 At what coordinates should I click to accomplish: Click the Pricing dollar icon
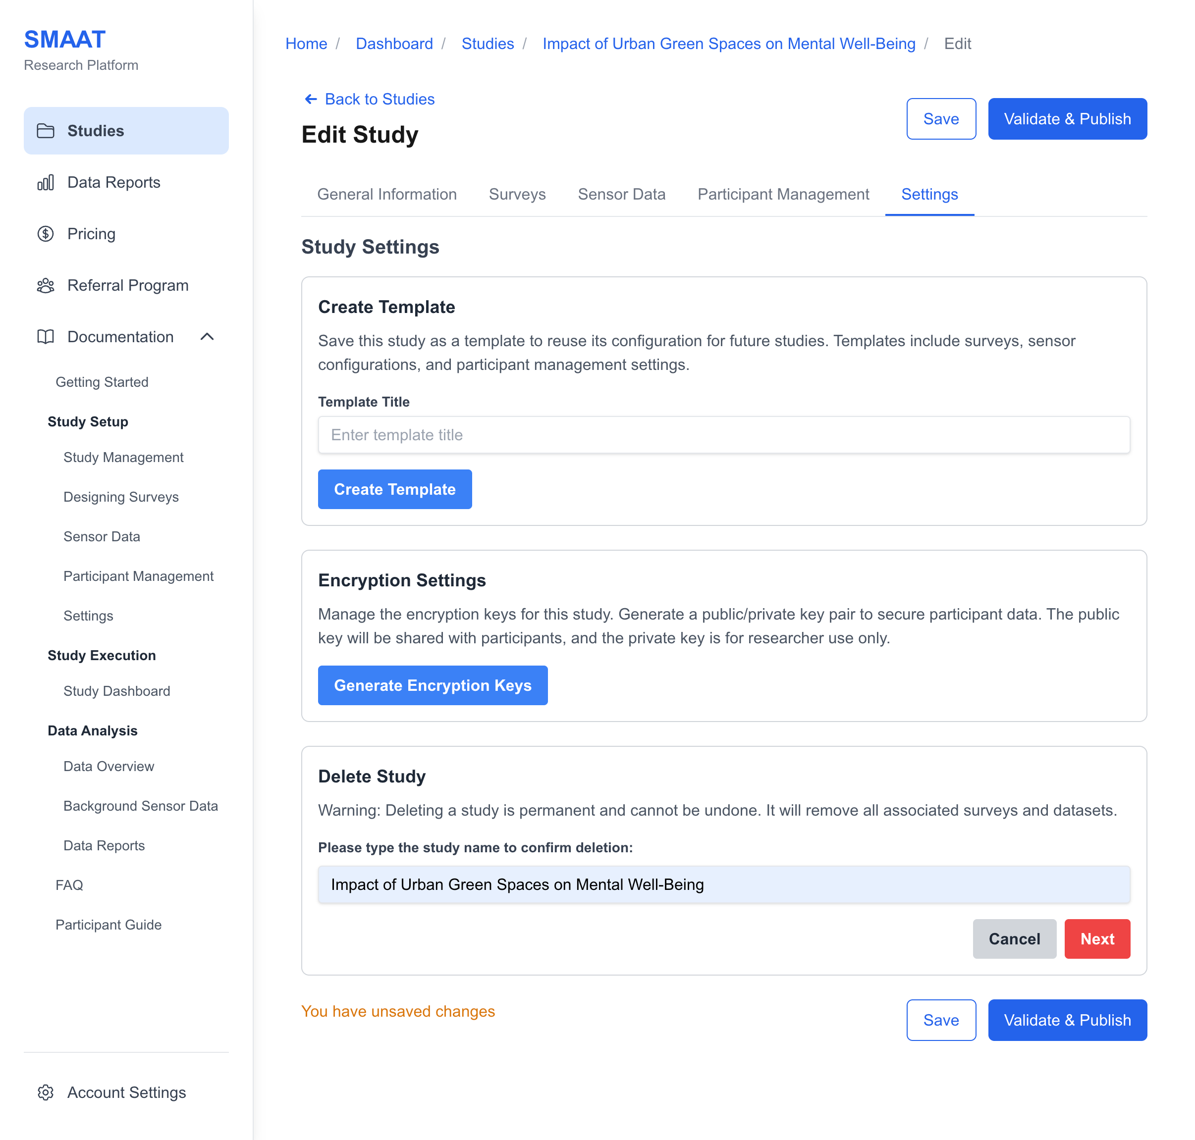[46, 234]
